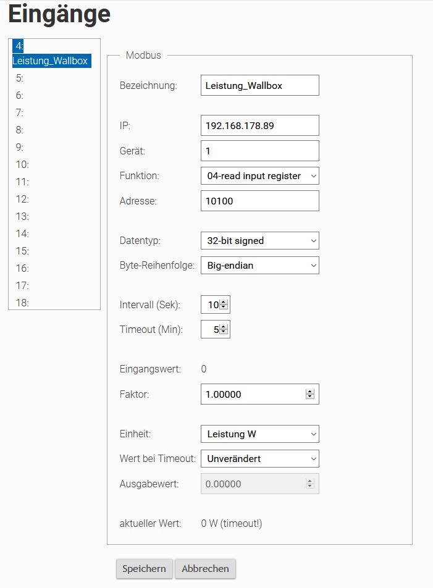Click the Adresse input field

[259, 201]
